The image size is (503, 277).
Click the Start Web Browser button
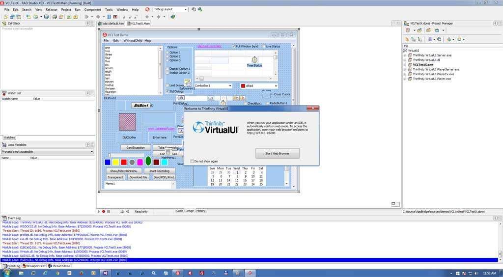point(278,154)
